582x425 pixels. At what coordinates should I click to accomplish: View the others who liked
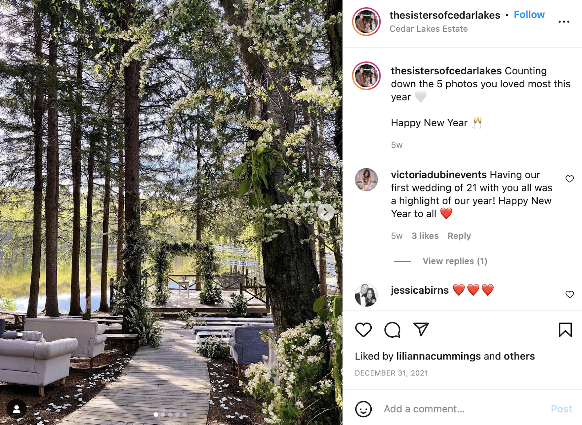(x=519, y=356)
